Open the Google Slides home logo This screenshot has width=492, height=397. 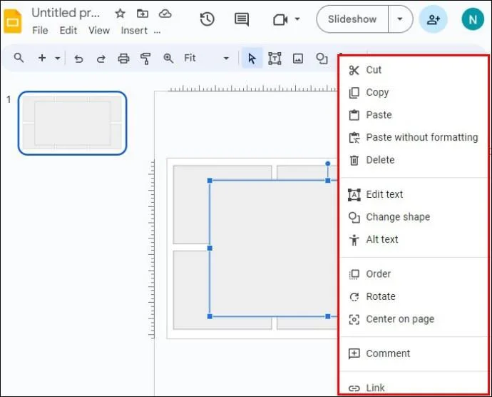[x=13, y=21]
